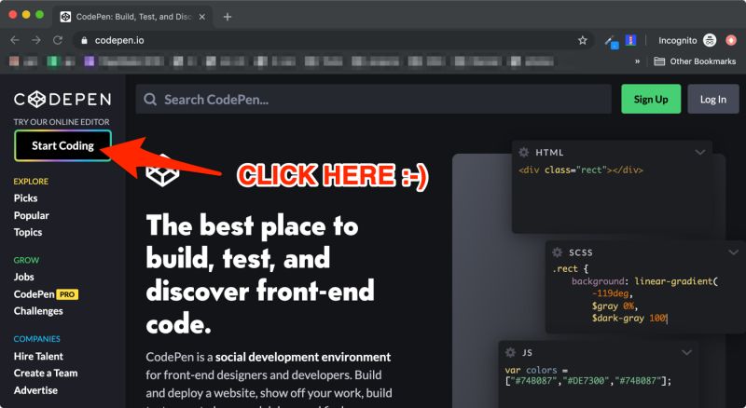Bookmark this page with the star
Viewport: 746px width, 408px height.
pyautogui.click(x=582, y=40)
